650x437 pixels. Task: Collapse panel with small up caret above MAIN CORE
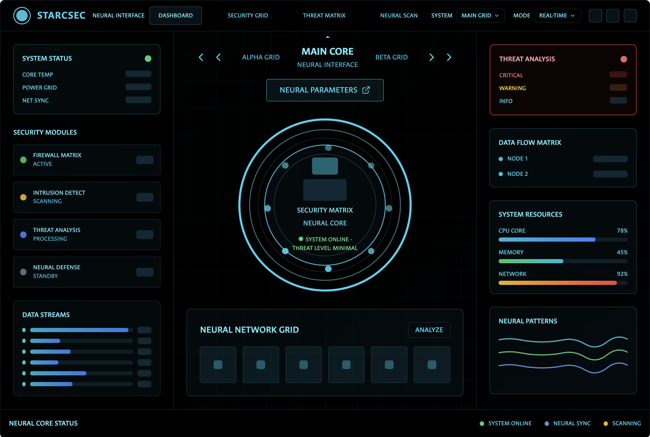pos(328,37)
